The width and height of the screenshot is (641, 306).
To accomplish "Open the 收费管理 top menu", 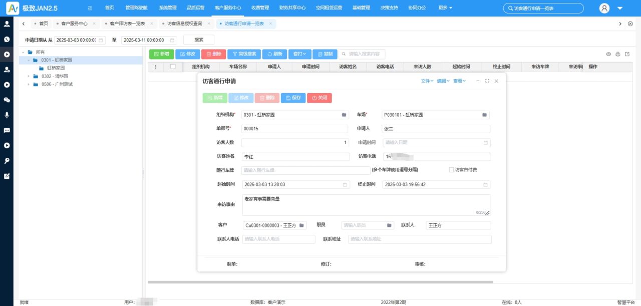I will [260, 8].
